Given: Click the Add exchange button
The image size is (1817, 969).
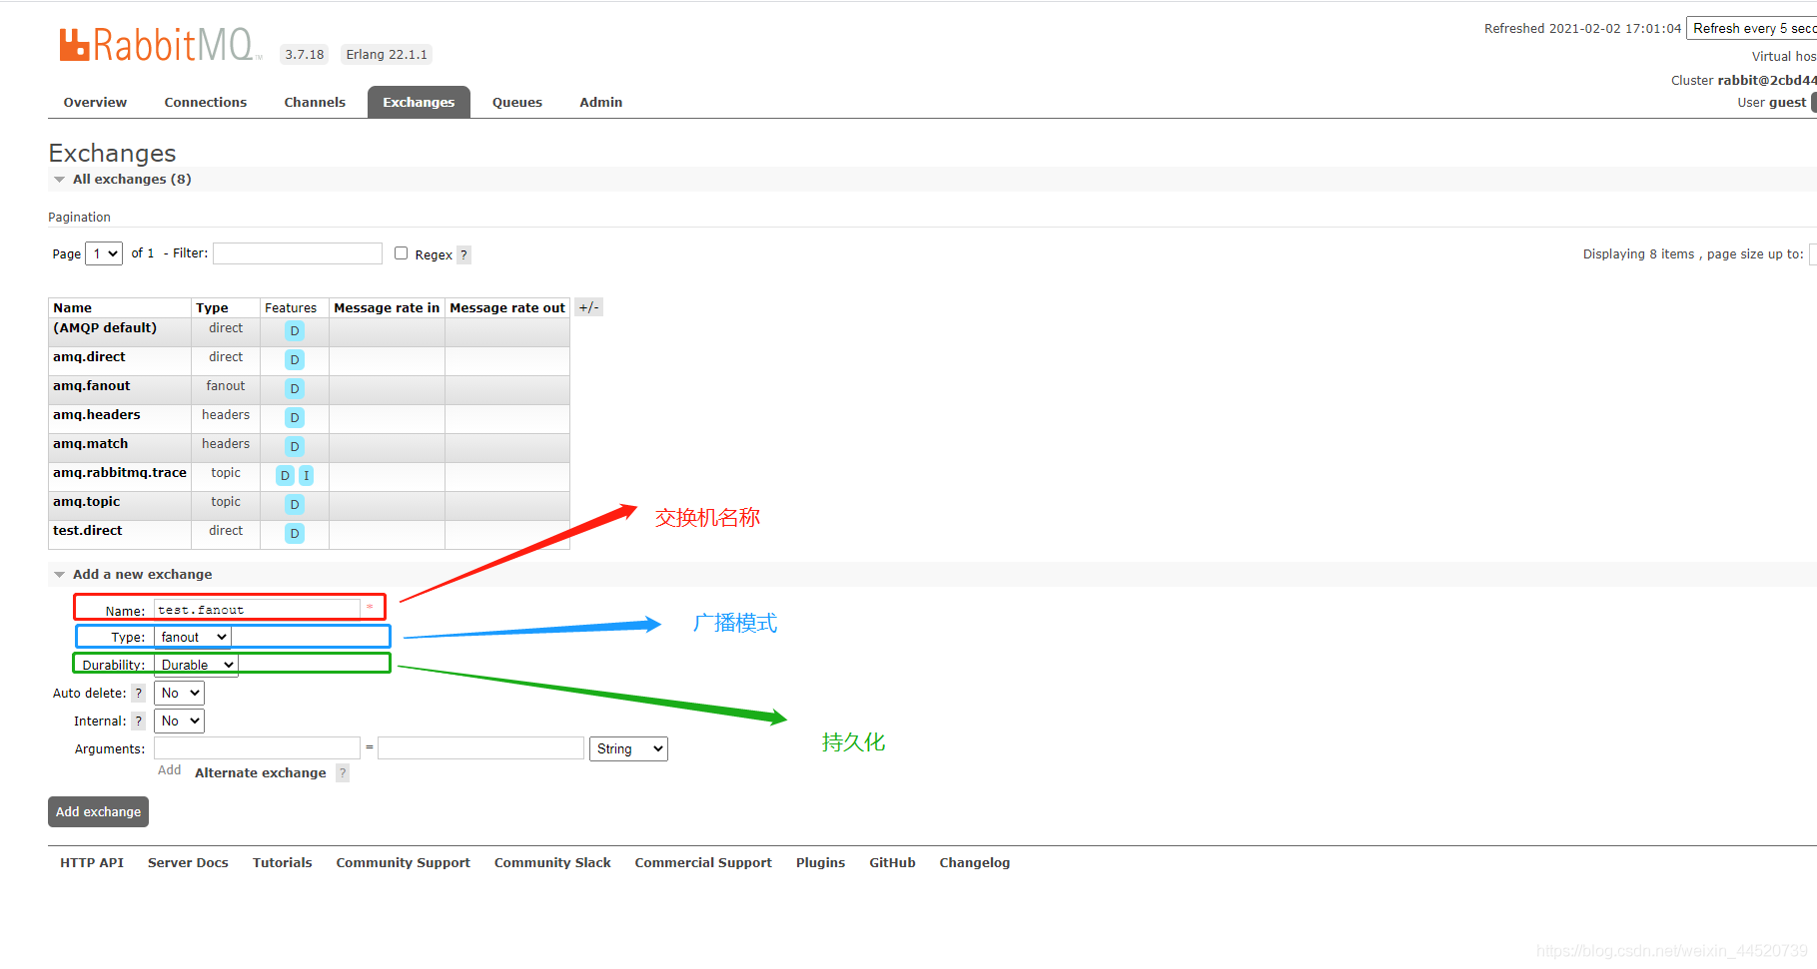Looking at the screenshot, I should pos(98,812).
